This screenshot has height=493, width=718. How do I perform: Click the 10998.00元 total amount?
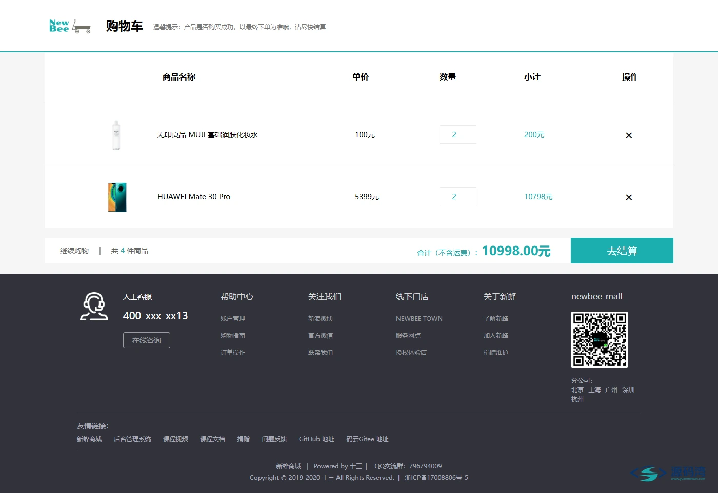tap(516, 251)
